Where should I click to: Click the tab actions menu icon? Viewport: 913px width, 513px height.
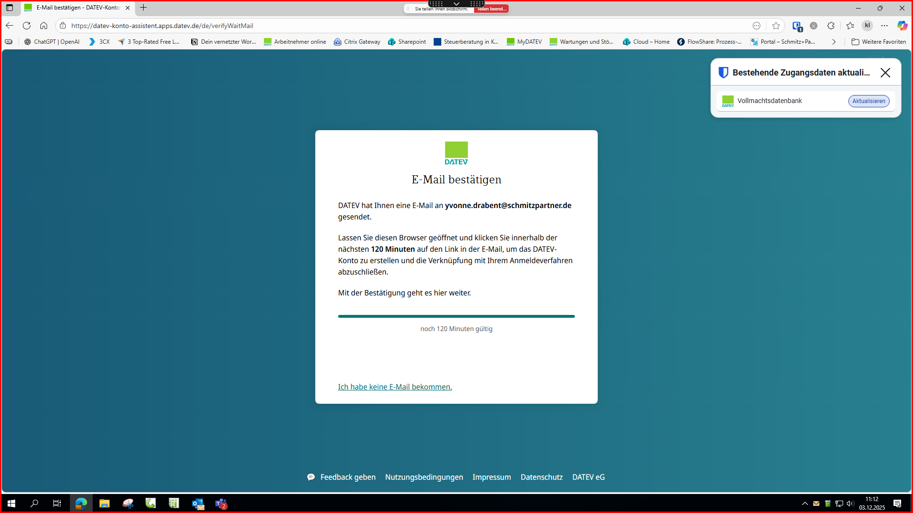(x=10, y=8)
